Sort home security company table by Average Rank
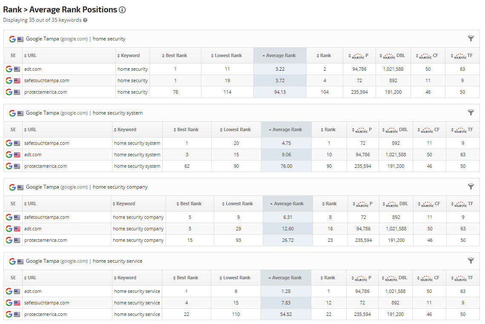Screen dimensions: 485x324 pyautogui.click(x=288, y=204)
